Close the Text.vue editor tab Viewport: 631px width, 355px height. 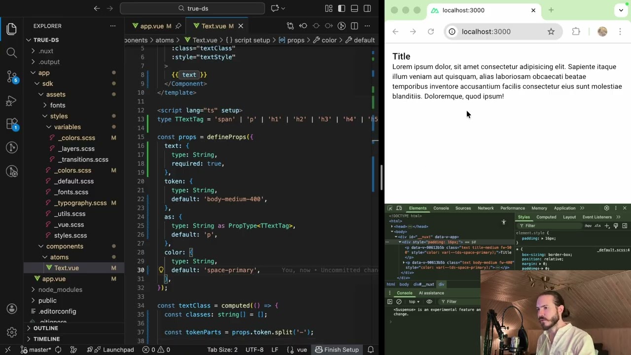241,26
